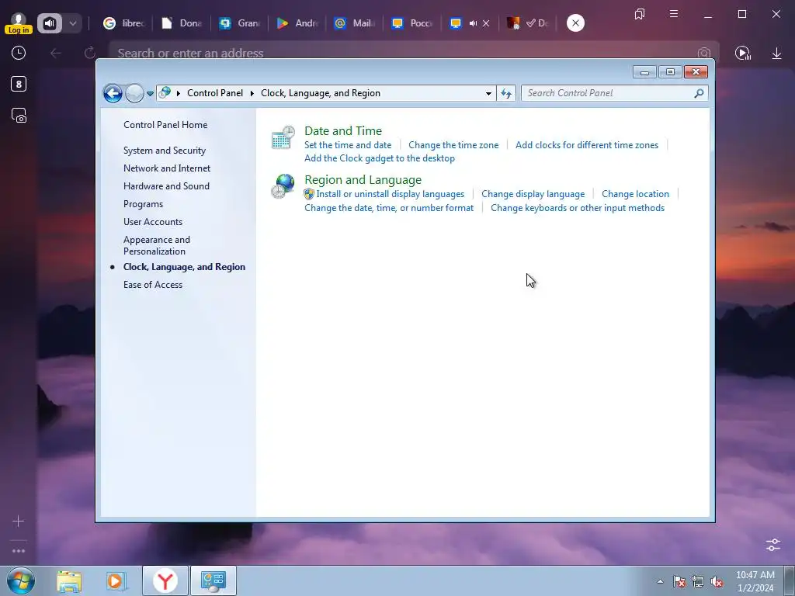Switch to the Dona browser tab

point(182,23)
